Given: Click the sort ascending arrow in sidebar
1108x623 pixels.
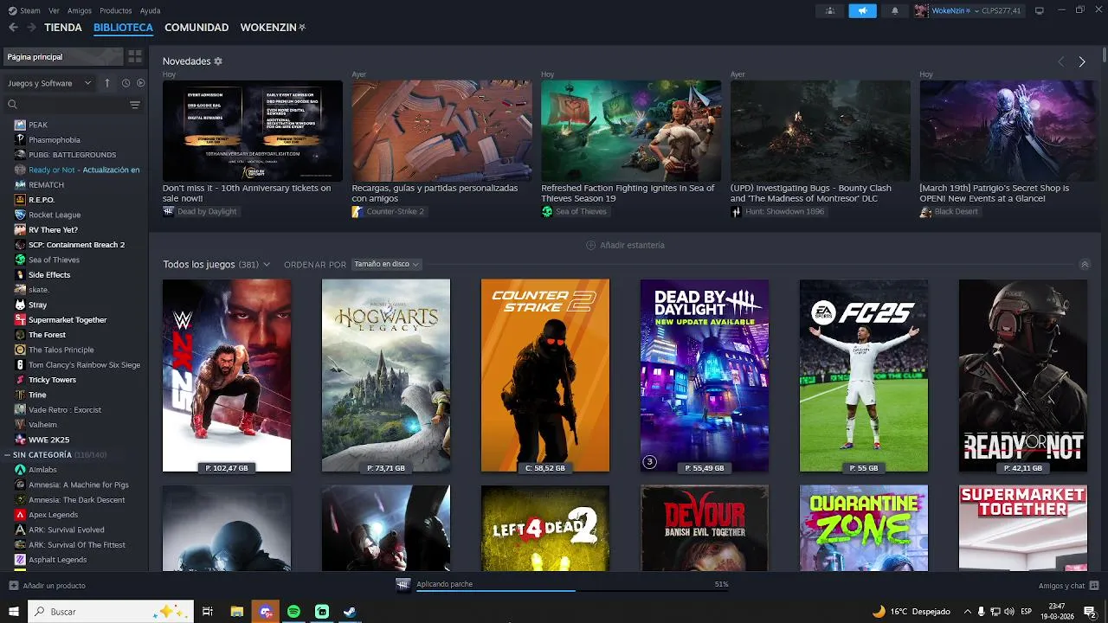Looking at the screenshot, I should pos(107,83).
